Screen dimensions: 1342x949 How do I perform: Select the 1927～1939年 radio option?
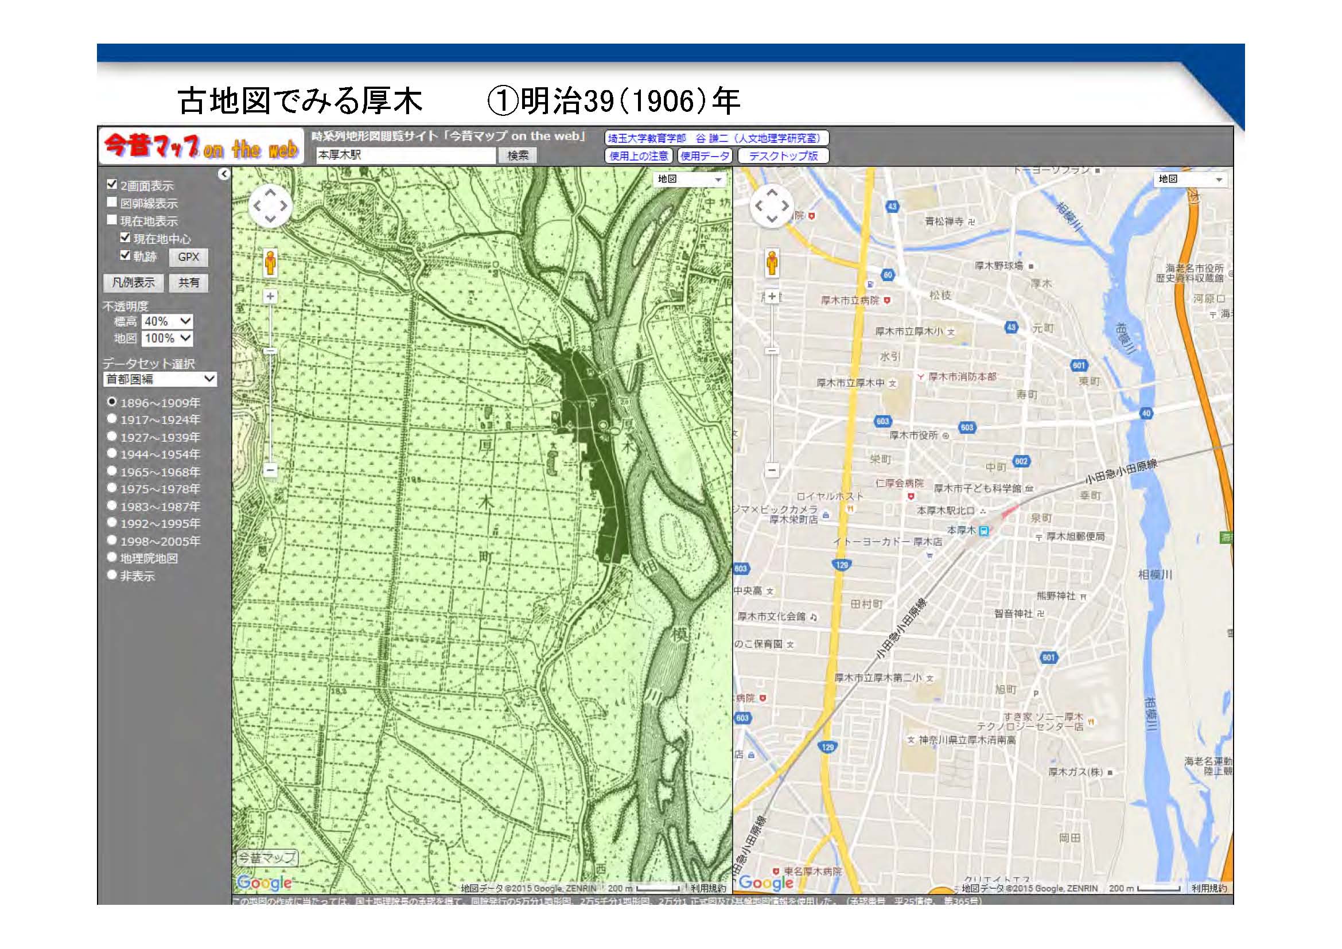(112, 436)
